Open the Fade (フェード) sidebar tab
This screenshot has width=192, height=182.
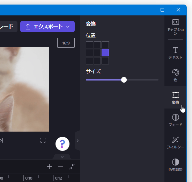[175, 120]
